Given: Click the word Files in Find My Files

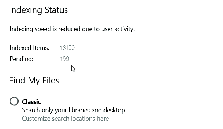Looking at the screenshot, I should point(51,80).
